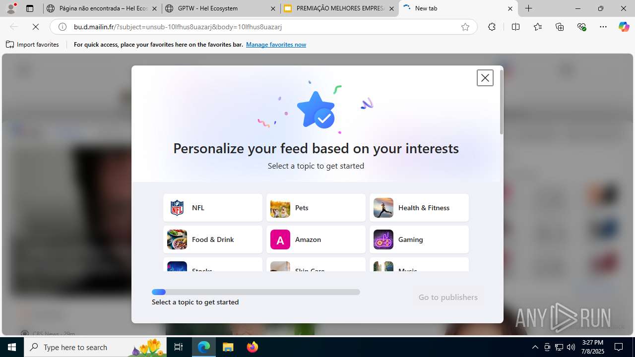Open the Copilot icon
635x357 pixels.
[x=624, y=27]
